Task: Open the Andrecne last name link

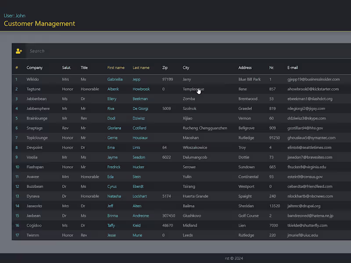Action: click(x=140, y=216)
